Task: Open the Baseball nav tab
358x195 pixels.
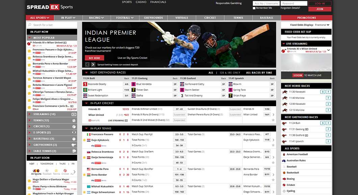Action: point(267,18)
